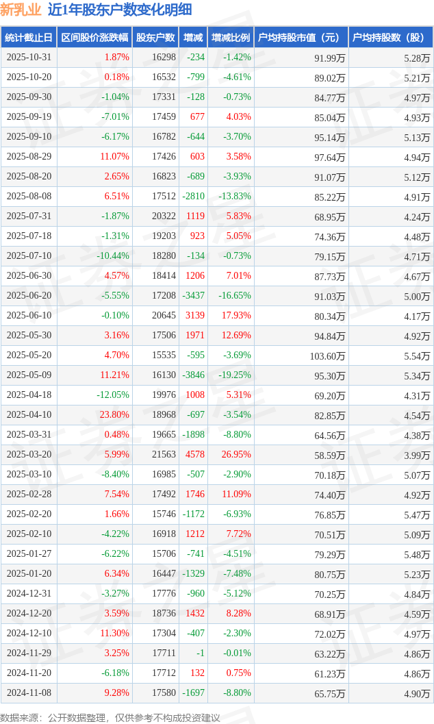The image size is (434, 724).
Task: Click the 增减比例 column header
Action: (x=231, y=38)
